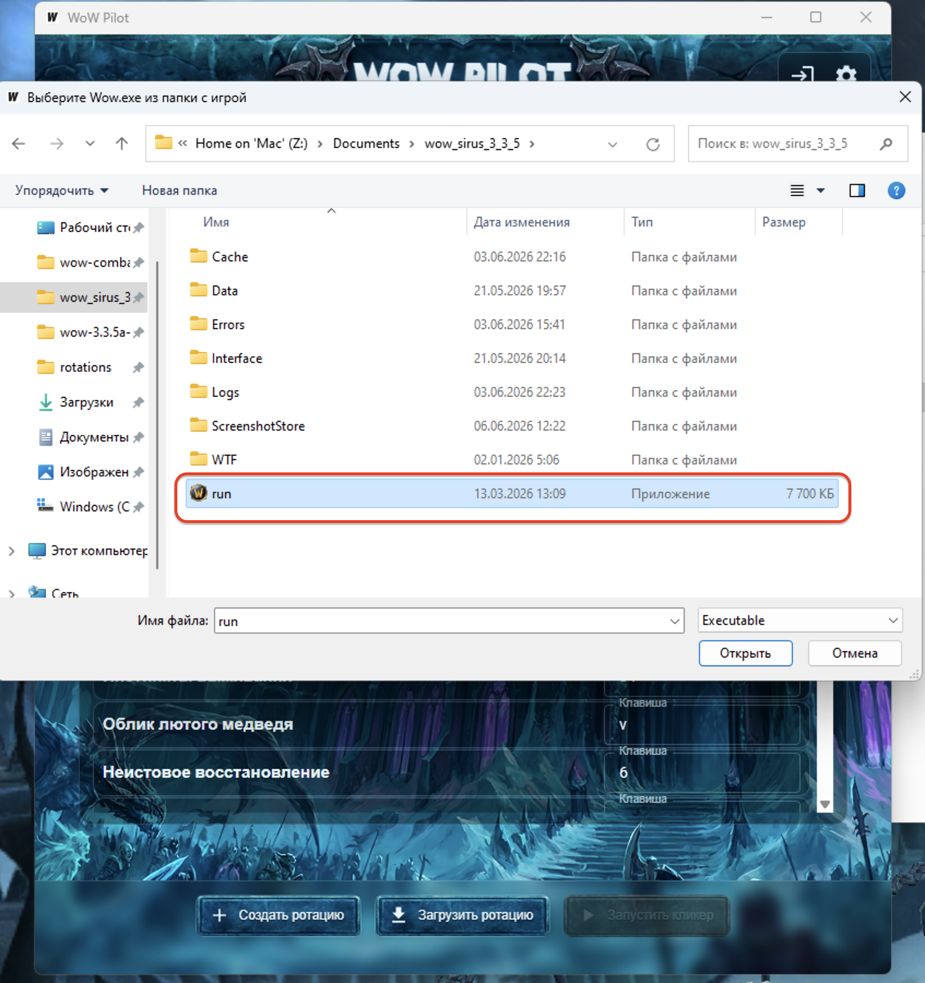Open the recent locations chevron dropdown
The width and height of the screenshot is (925, 983).
point(90,144)
